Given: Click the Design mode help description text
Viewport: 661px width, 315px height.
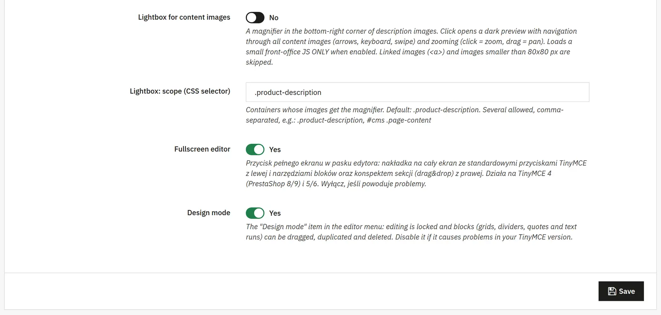Looking at the screenshot, I should click(x=411, y=232).
